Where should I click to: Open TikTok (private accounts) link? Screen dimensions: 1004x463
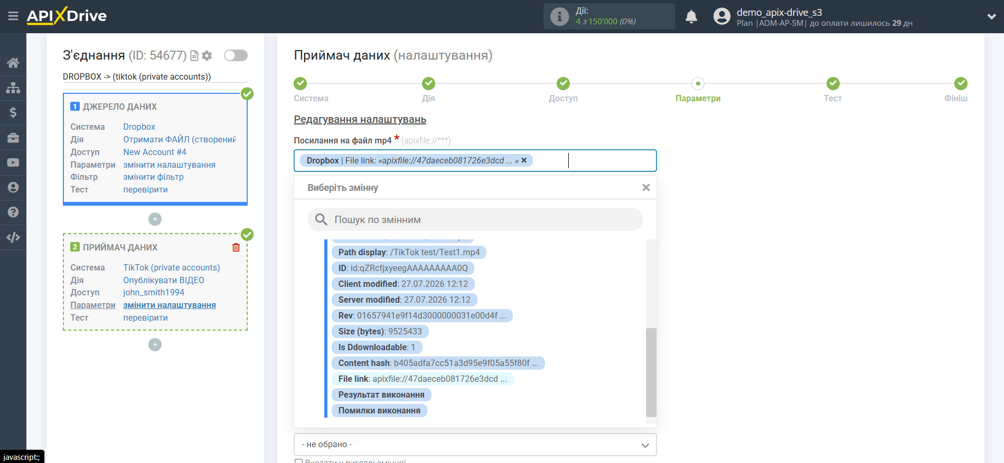click(172, 267)
